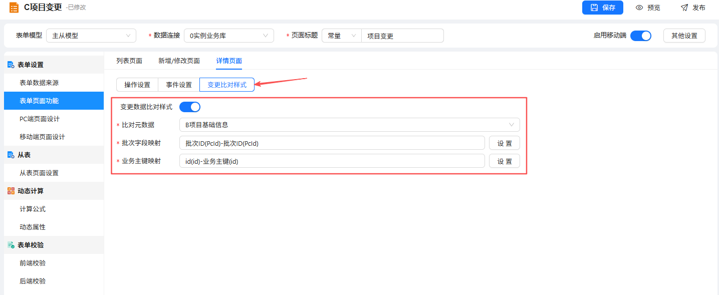The width and height of the screenshot is (719, 295).
Task: Click the 表单设置 section icon
Action: pyautogui.click(x=11, y=65)
